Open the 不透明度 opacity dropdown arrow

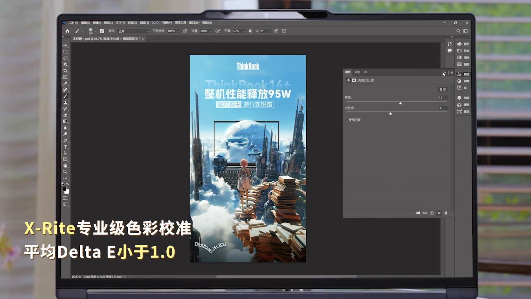tap(178, 31)
